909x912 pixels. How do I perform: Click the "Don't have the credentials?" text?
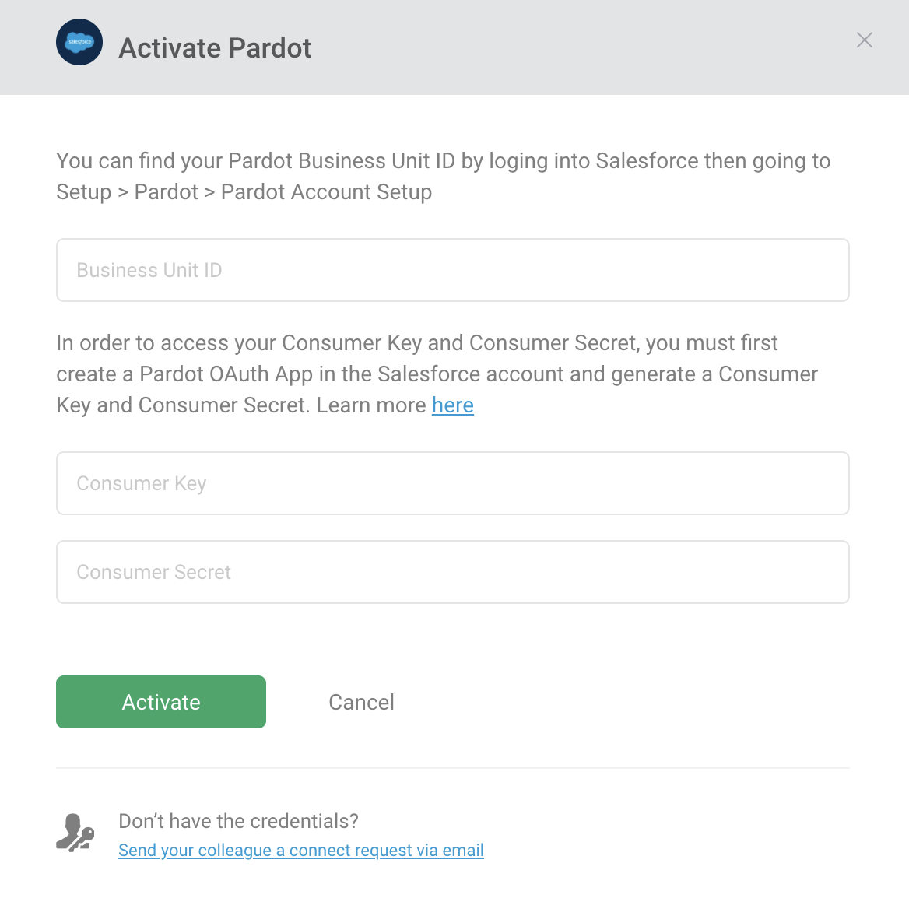(238, 821)
